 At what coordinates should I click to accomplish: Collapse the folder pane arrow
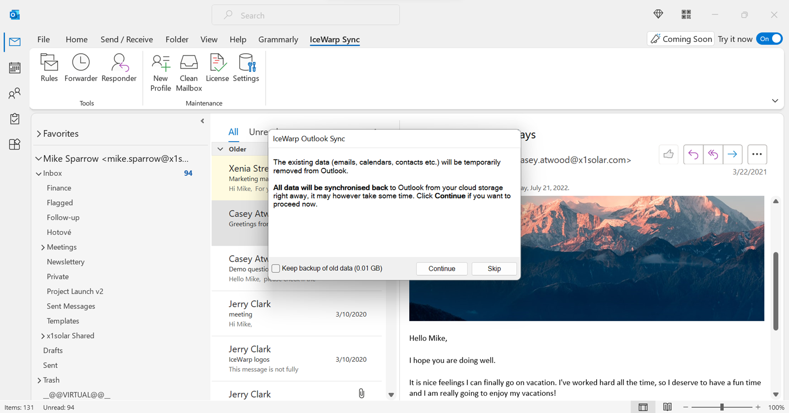pyautogui.click(x=202, y=121)
